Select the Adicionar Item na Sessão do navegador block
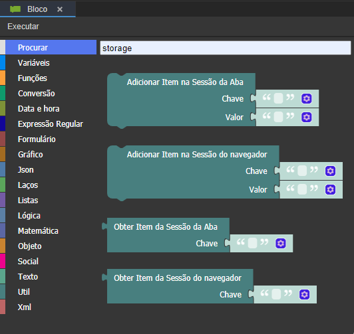The height and width of the screenshot is (334, 354). pos(197,155)
